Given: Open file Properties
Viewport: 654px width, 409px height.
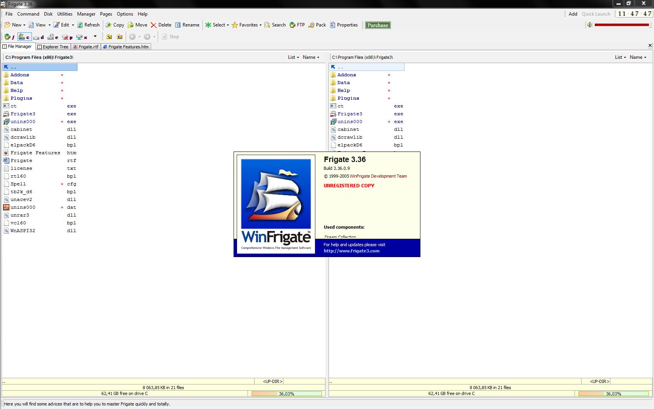Looking at the screenshot, I should (x=344, y=25).
